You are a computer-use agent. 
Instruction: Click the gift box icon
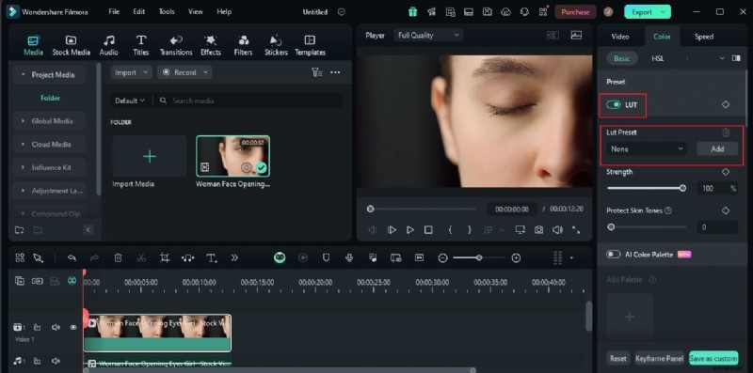point(412,12)
